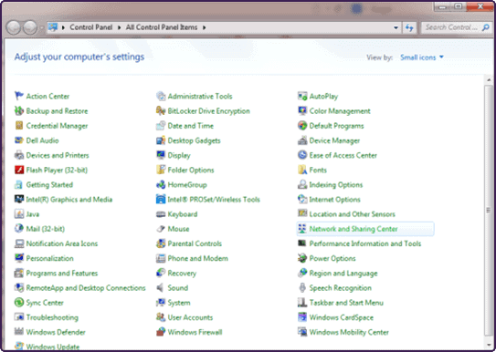This screenshot has width=496, height=352.
Task: Click the Keyboard icon
Action: pos(161,214)
